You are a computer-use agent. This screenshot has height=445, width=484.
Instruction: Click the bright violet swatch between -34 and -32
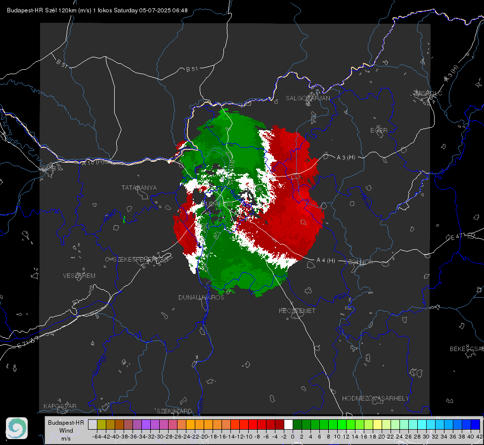[x=146, y=424]
